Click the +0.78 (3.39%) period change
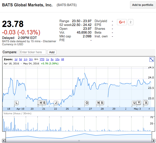The image size is (156, 143). coord(50,64)
